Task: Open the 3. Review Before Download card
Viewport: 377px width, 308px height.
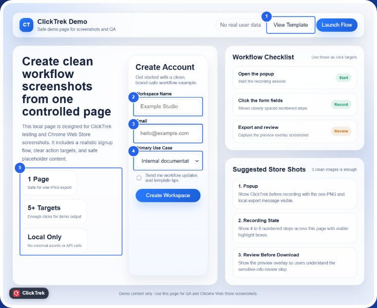Action: click(x=294, y=262)
